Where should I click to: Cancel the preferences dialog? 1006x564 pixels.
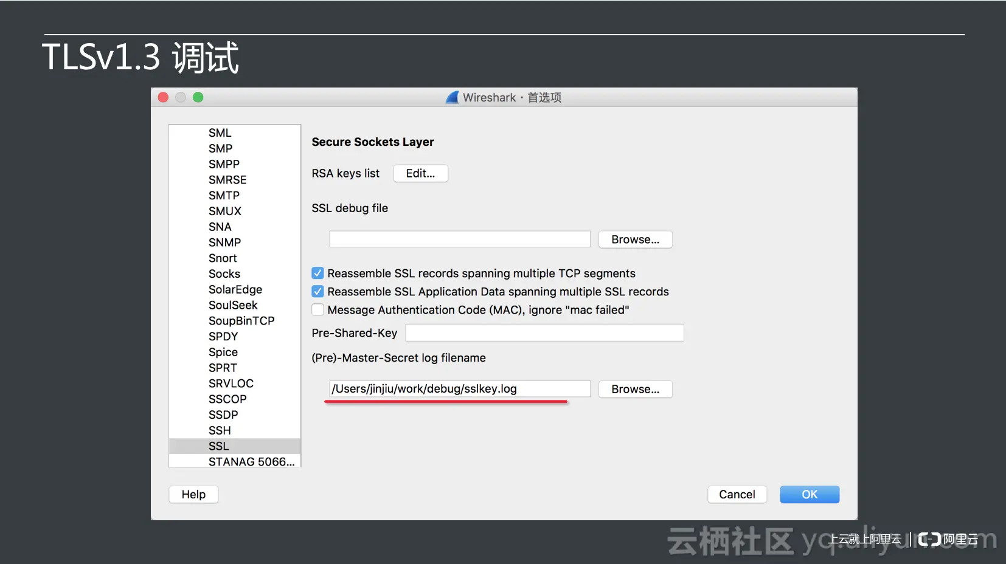(737, 495)
